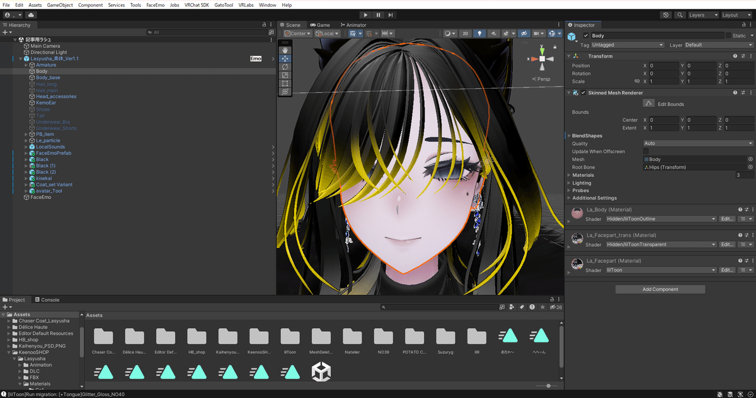Select the Rotate tool in Scene toolbar

click(285, 67)
